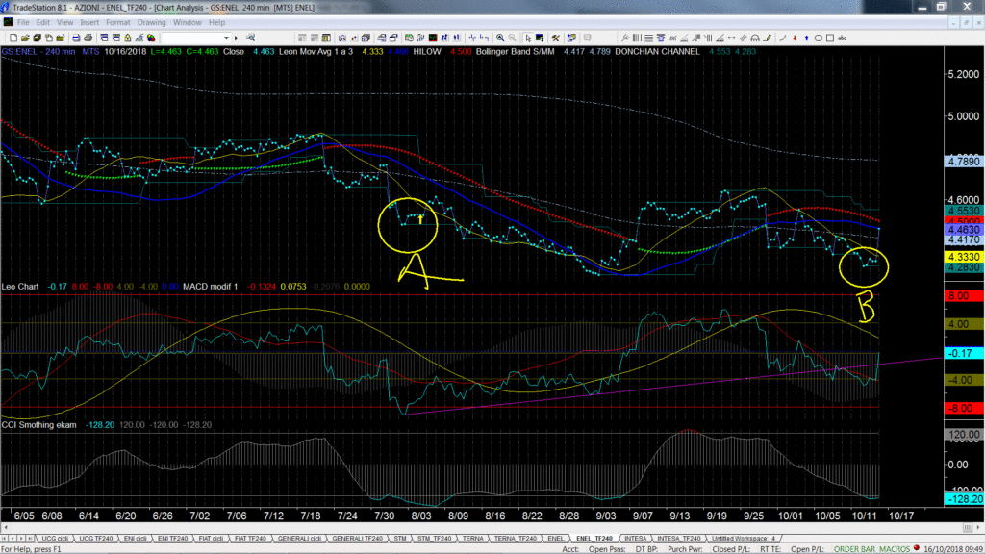The image size is (985, 554).
Task: Click the blue Print icon
Action: (76, 38)
